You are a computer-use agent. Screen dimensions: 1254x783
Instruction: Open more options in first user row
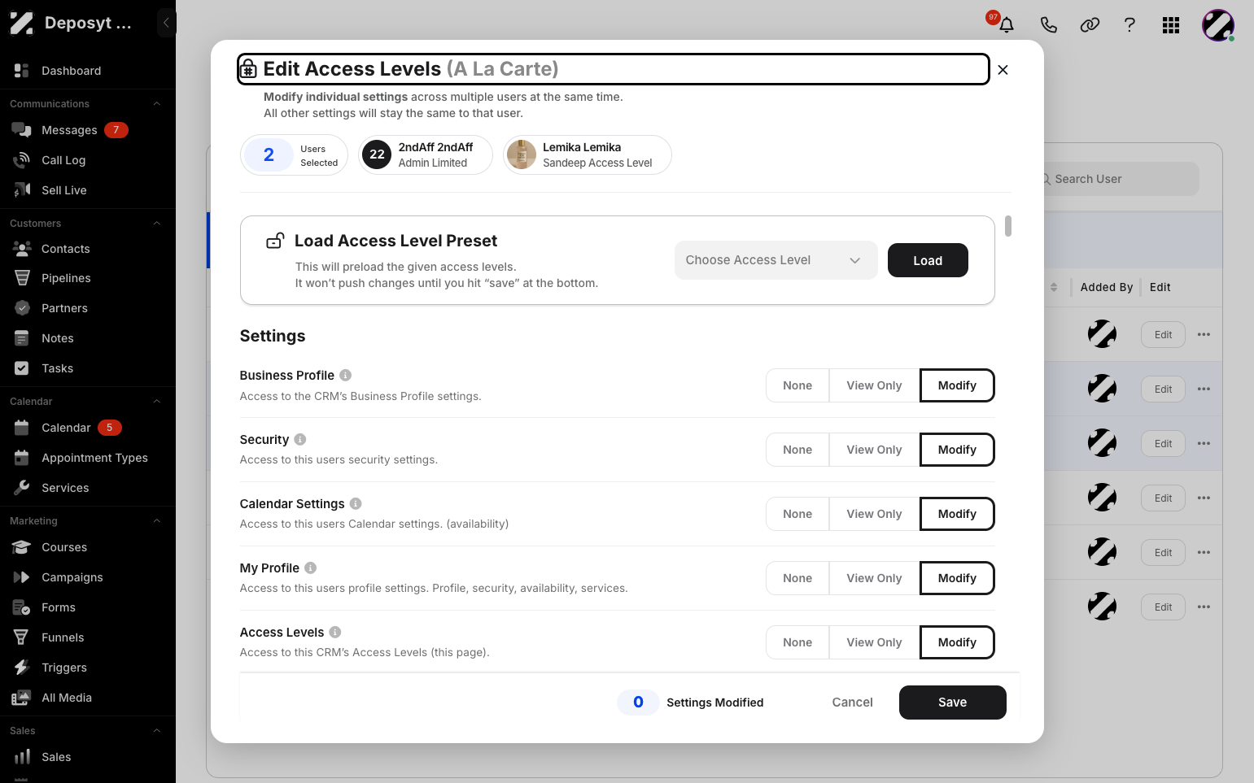tap(1204, 335)
